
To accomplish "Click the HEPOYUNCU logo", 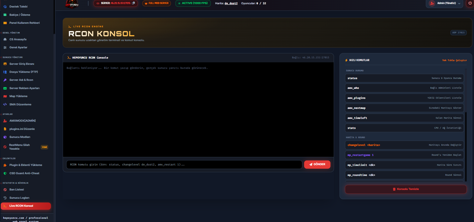I will 72,4.
